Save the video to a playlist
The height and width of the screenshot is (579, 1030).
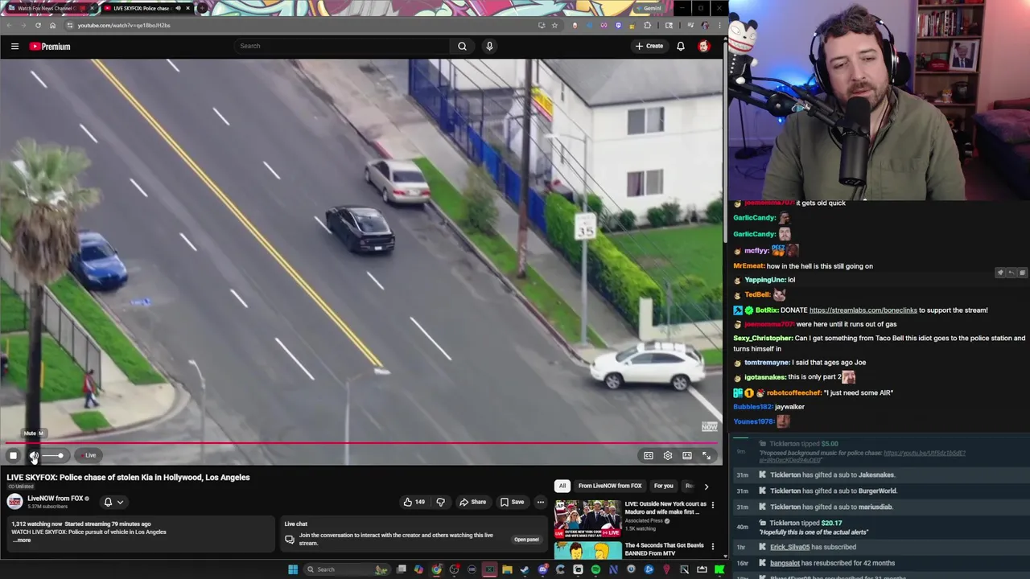[x=512, y=502]
